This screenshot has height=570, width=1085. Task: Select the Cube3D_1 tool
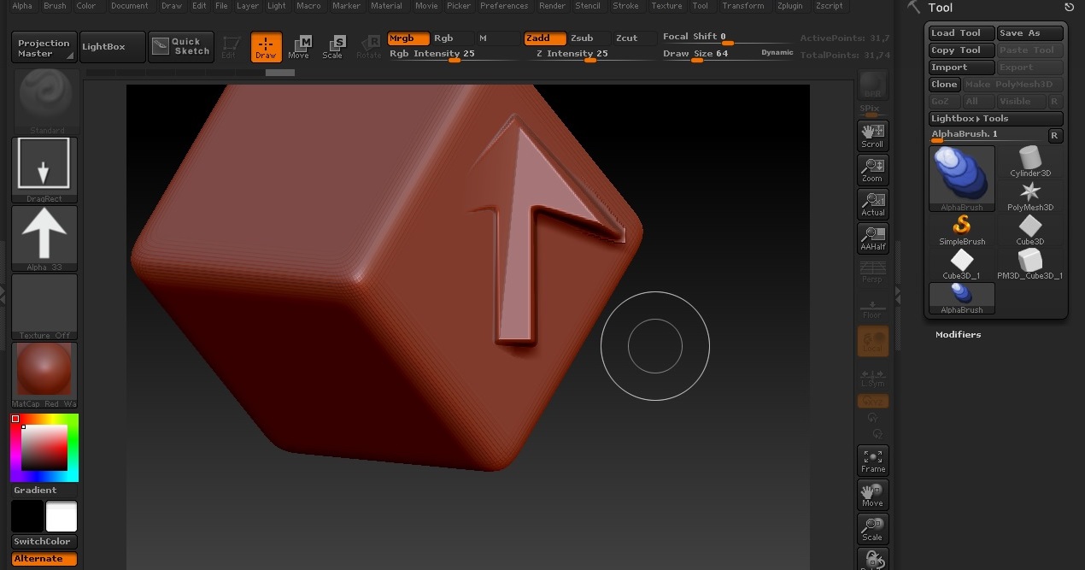[x=962, y=264]
